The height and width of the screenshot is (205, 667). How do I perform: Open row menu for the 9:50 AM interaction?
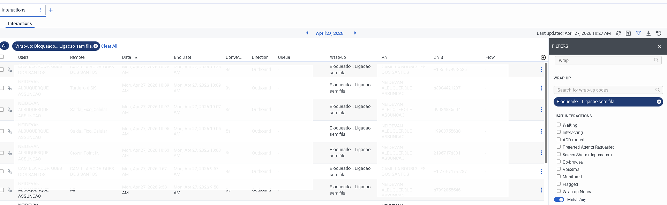point(541,190)
